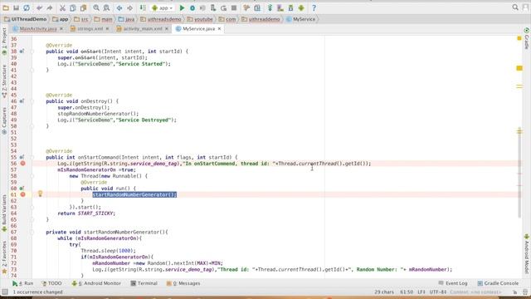The height and width of the screenshot is (299, 531).
Task: Open the Event Log
Action: tap(453, 283)
